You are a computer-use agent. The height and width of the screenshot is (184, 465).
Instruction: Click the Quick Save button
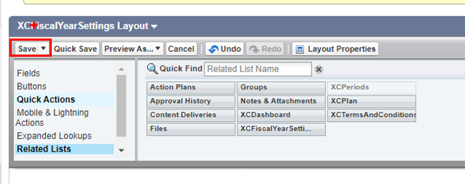(x=75, y=49)
